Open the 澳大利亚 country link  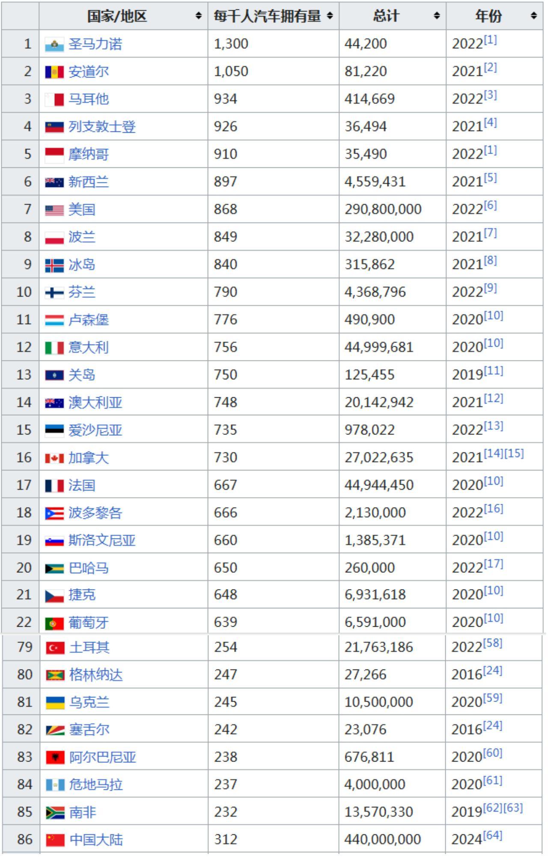95,403
